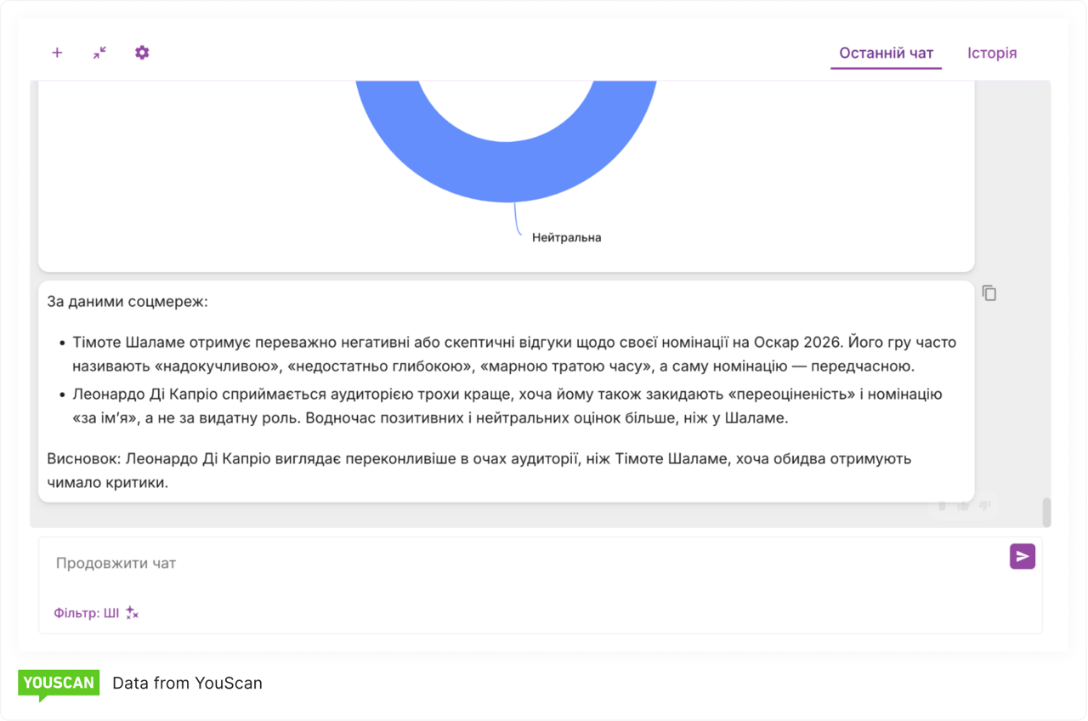Collapse the chat panel using arrows icon

(x=99, y=53)
